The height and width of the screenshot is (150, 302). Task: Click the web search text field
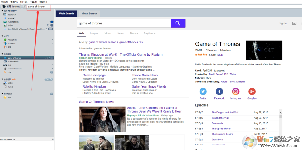[x=124, y=24]
